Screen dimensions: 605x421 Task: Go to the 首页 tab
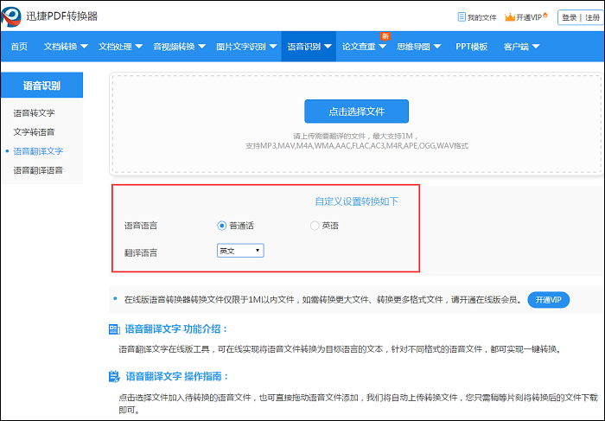pos(19,47)
